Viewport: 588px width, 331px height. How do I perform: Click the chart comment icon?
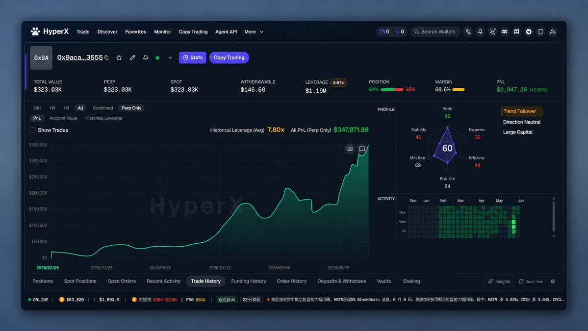tap(362, 149)
